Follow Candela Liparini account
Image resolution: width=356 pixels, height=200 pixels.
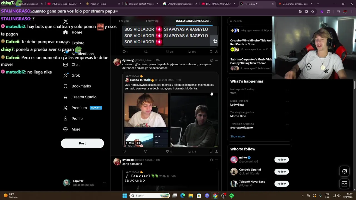coord(281,172)
